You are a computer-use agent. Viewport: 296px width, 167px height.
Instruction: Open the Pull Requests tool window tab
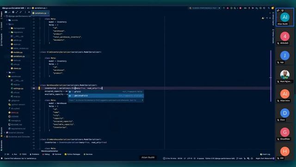(x=1, y=40)
